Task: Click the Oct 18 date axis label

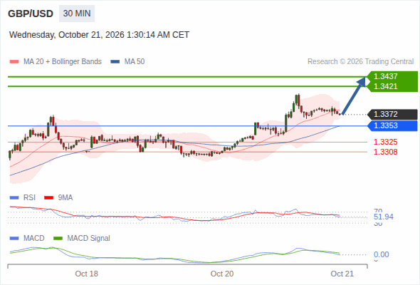Action: pyautogui.click(x=87, y=274)
